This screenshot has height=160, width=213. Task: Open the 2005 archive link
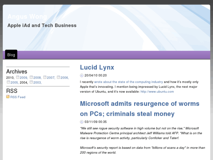15,82
